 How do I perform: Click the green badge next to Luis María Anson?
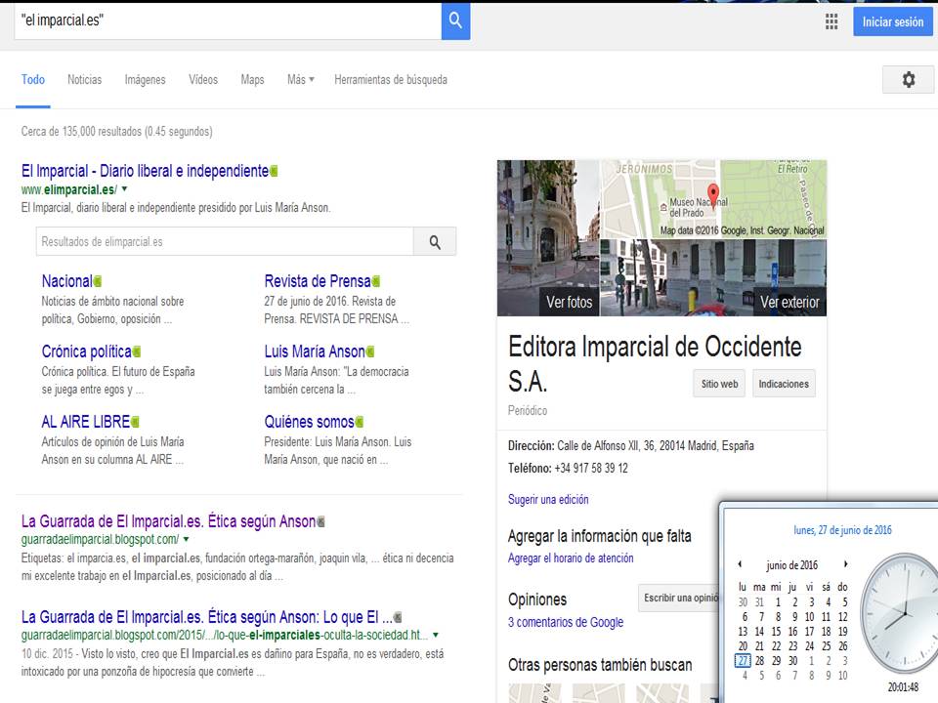click(x=370, y=351)
